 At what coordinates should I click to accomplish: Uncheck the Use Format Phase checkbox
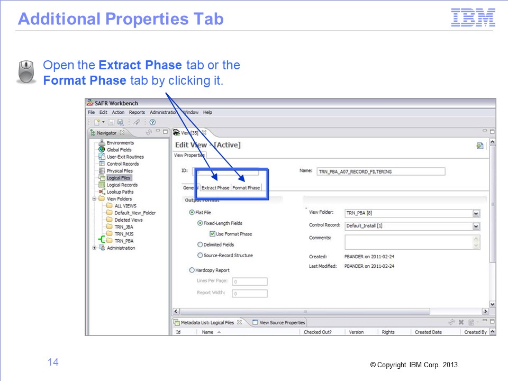pyautogui.click(x=213, y=234)
